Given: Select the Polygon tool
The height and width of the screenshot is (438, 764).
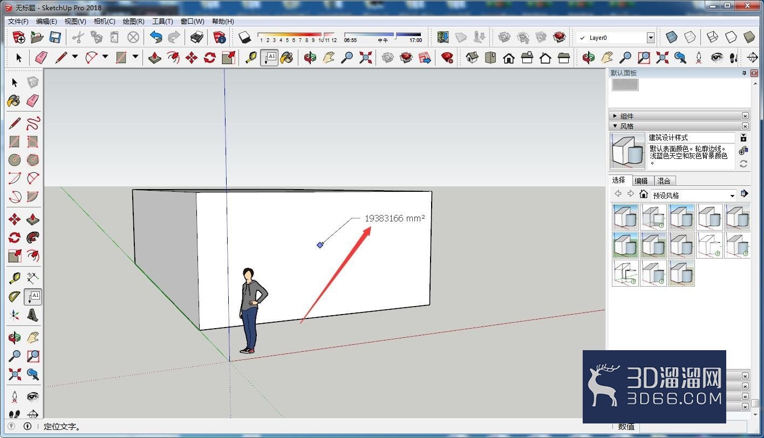Looking at the screenshot, I should coord(33,160).
